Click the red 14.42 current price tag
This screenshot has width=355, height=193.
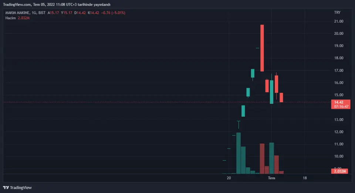[339, 102]
